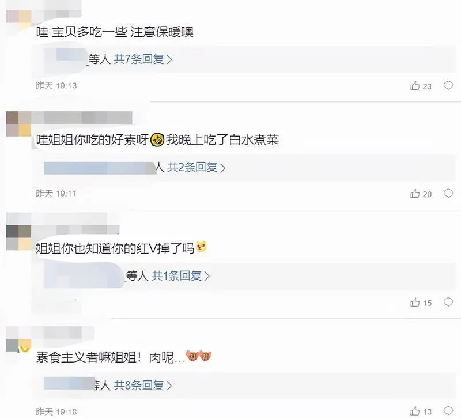The width and height of the screenshot is (461, 419).
Task: Expand 共7条回复 replies
Action: (x=143, y=59)
